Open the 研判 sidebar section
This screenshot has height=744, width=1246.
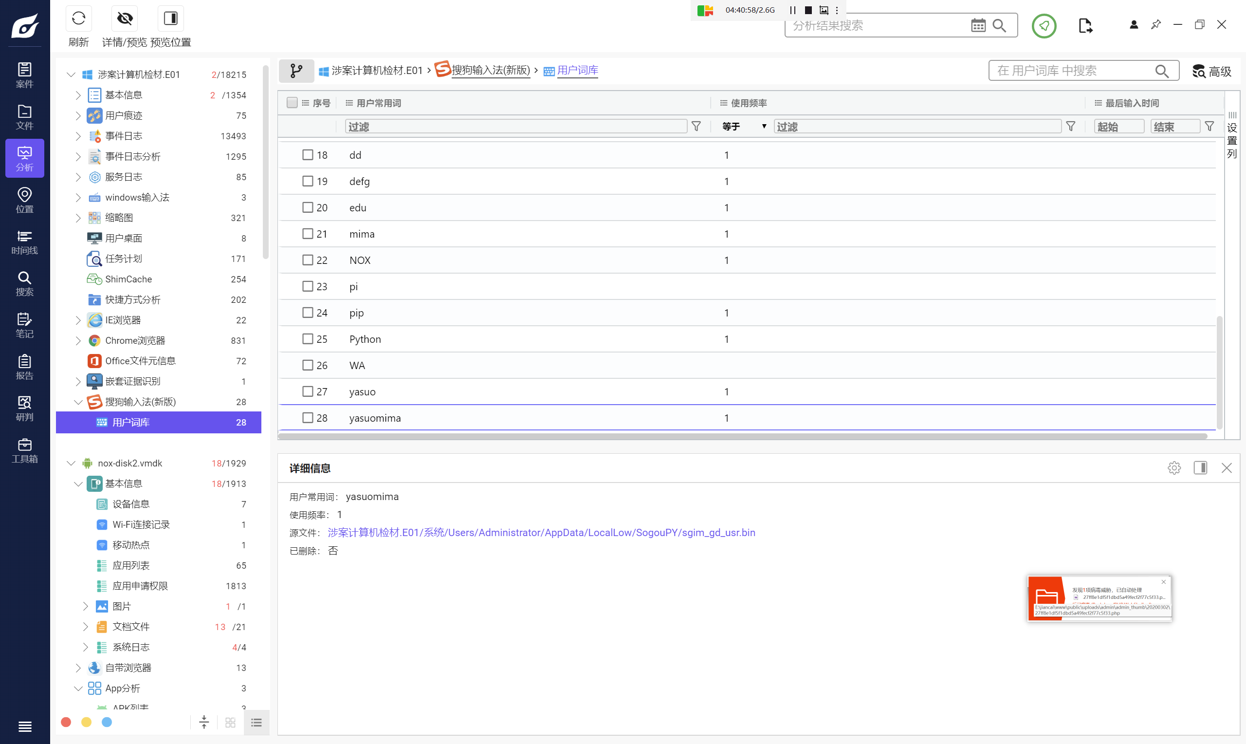coord(24,409)
